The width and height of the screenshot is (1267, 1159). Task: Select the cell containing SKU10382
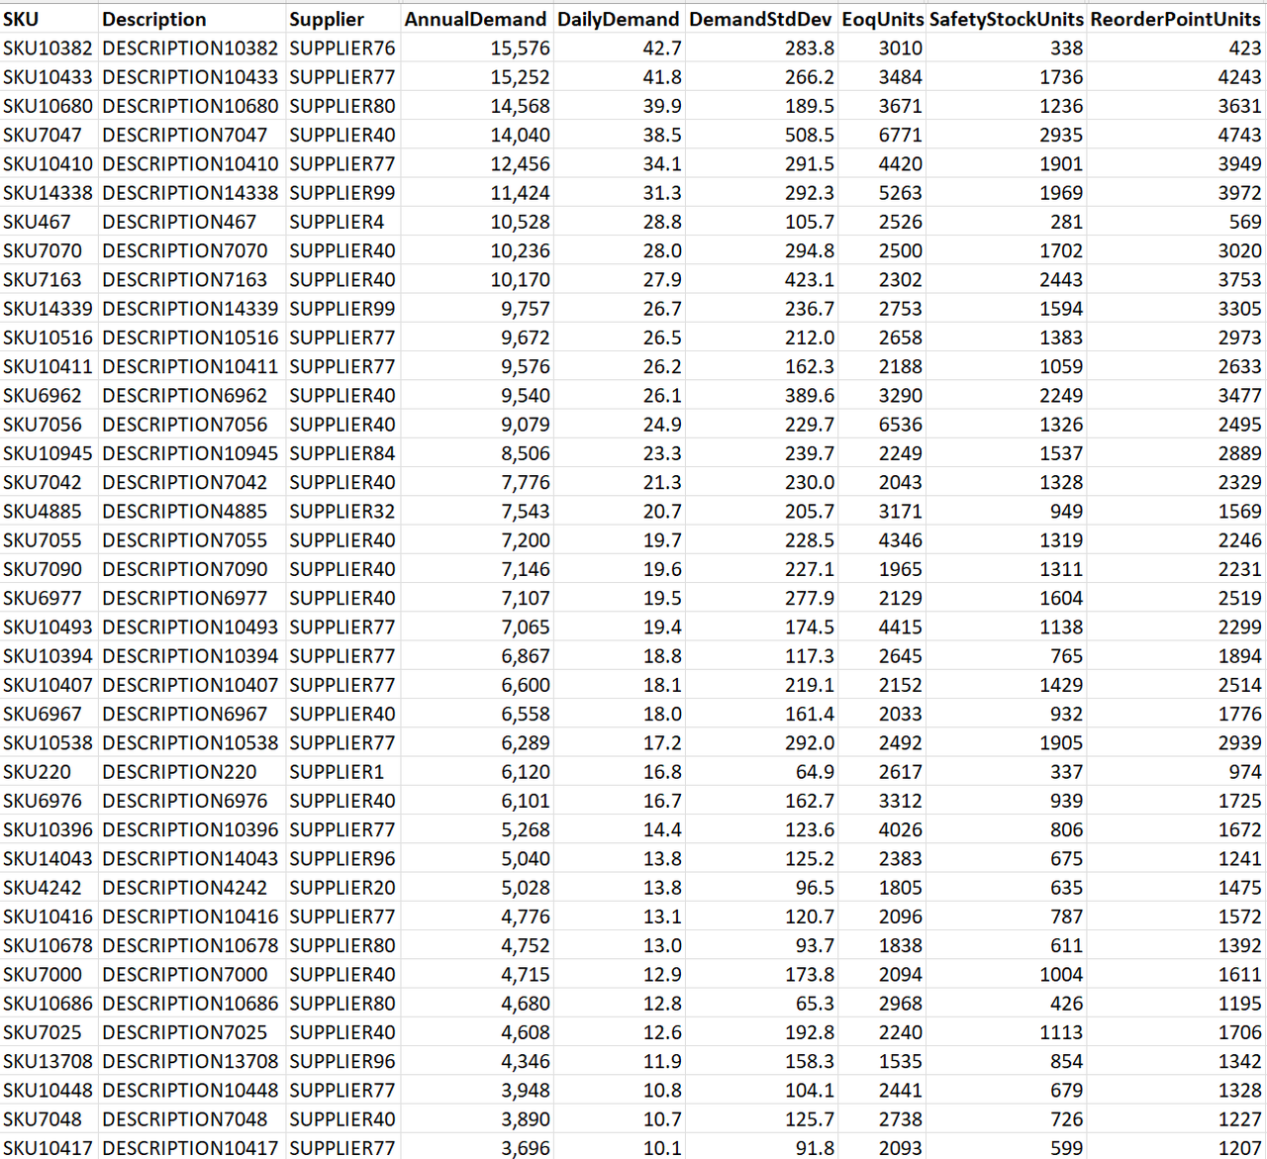48,48
